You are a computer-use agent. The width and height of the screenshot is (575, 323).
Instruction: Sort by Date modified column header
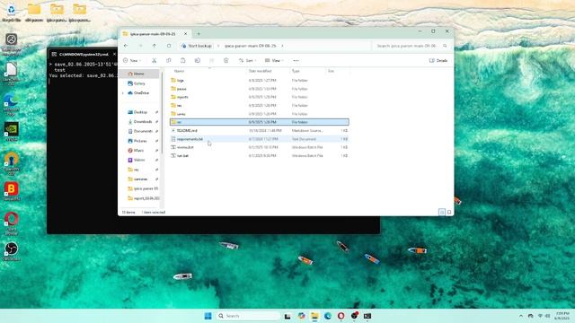[x=260, y=71]
